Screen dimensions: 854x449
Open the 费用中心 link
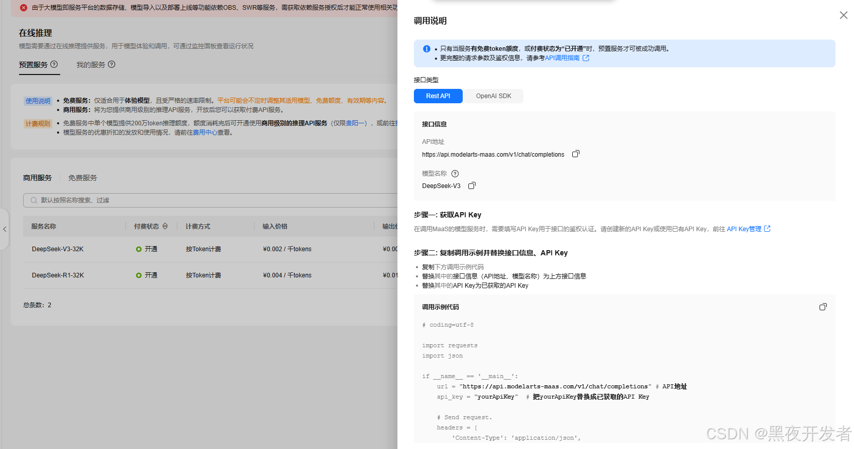point(205,133)
